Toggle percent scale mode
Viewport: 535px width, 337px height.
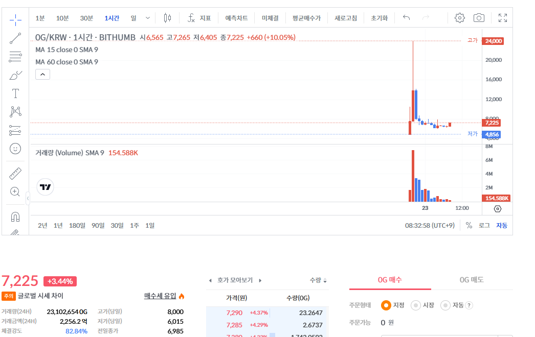pos(469,225)
